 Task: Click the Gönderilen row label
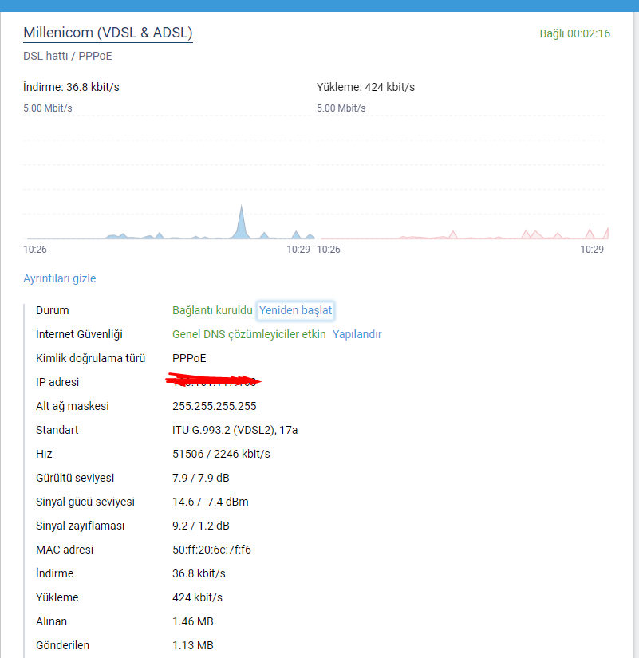(62, 645)
